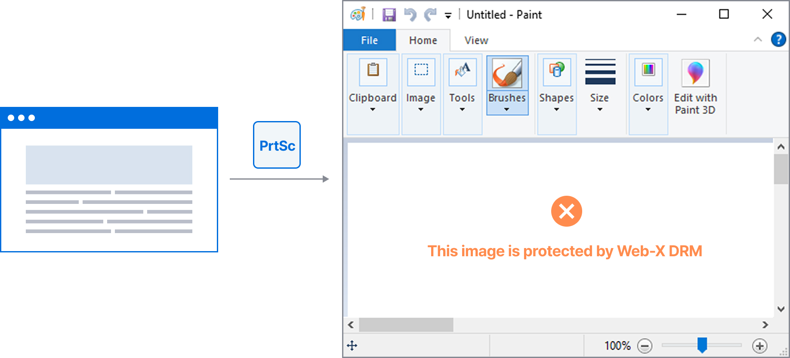This screenshot has height=358, width=790.
Task: Click the zoom in plus button
Action: click(759, 346)
